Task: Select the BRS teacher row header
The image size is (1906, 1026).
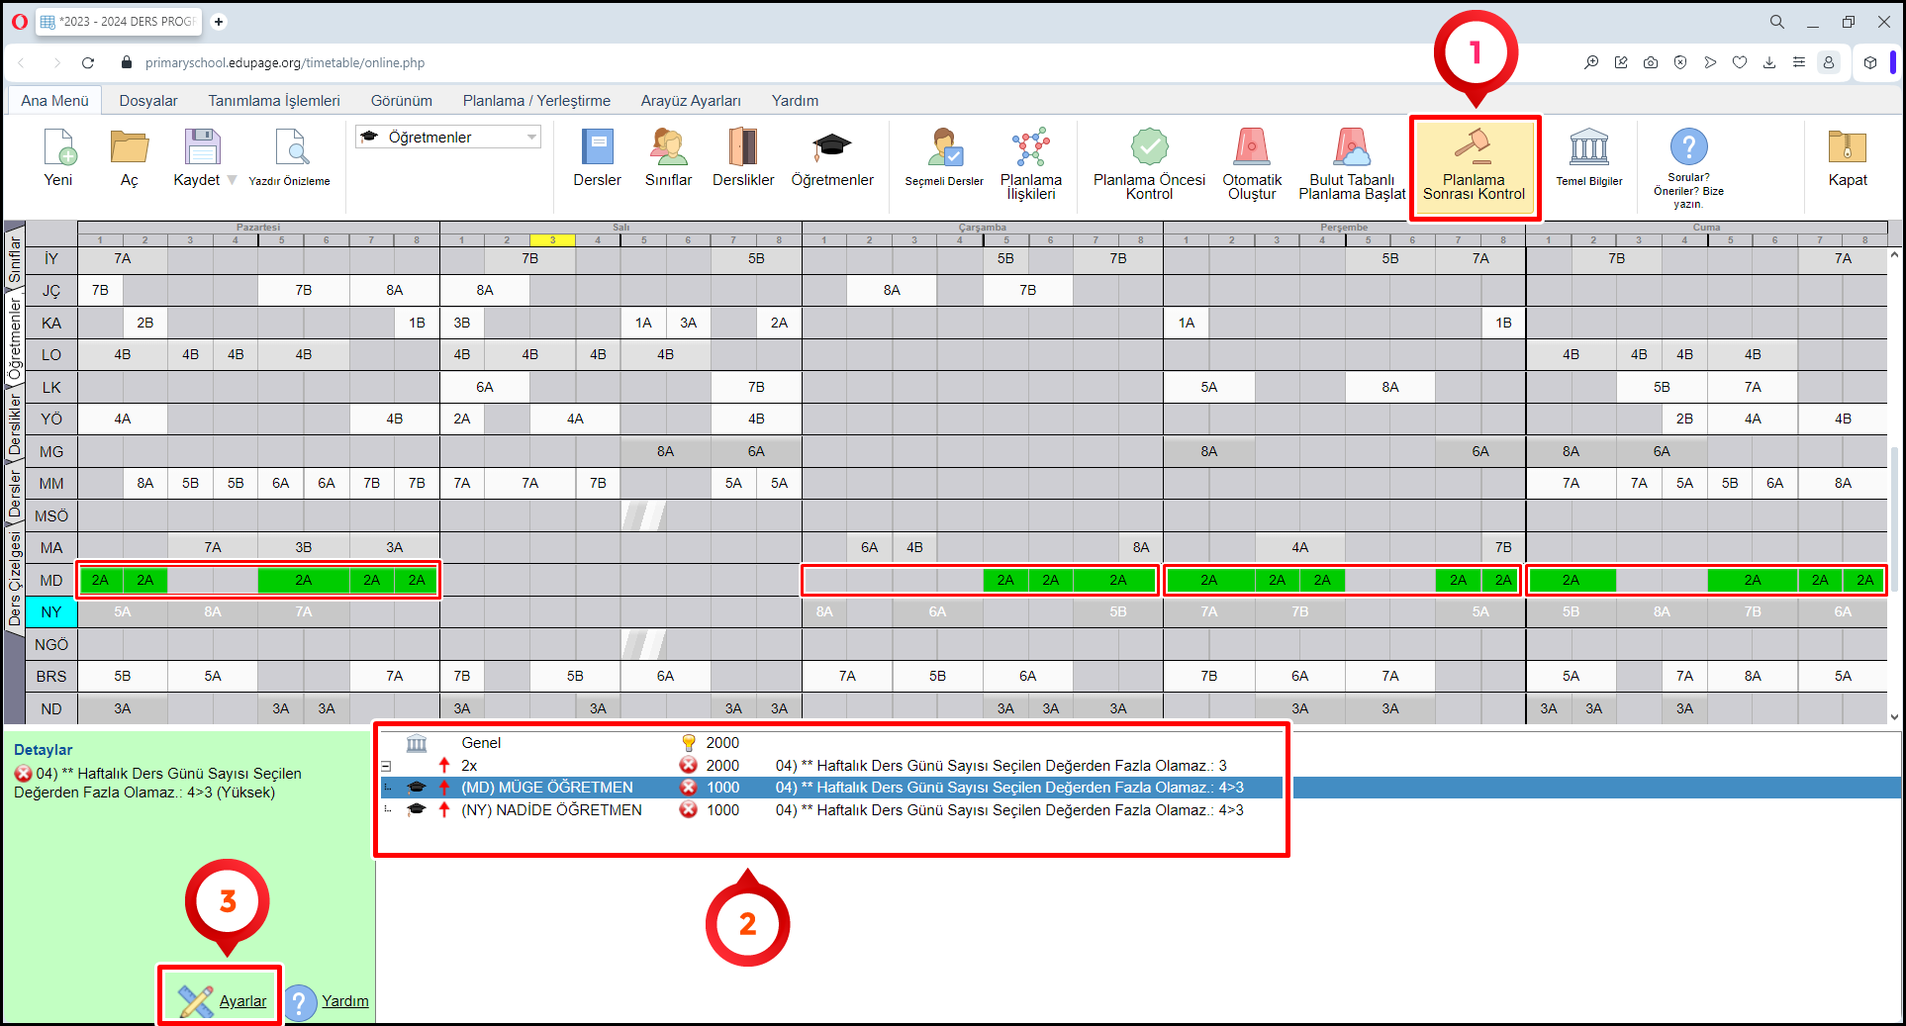Action: 51,677
